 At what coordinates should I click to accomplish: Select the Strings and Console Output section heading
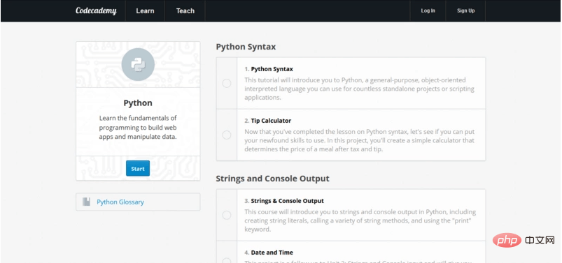pos(272,179)
